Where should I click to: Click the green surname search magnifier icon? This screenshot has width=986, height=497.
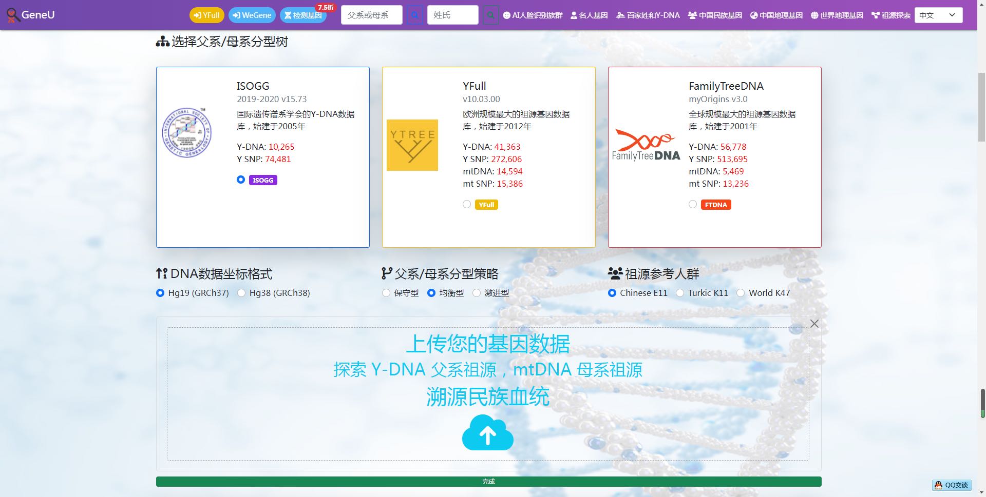[490, 15]
